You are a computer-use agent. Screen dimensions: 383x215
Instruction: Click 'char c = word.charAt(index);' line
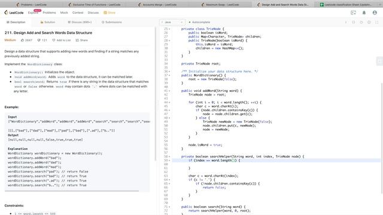coord(213,176)
